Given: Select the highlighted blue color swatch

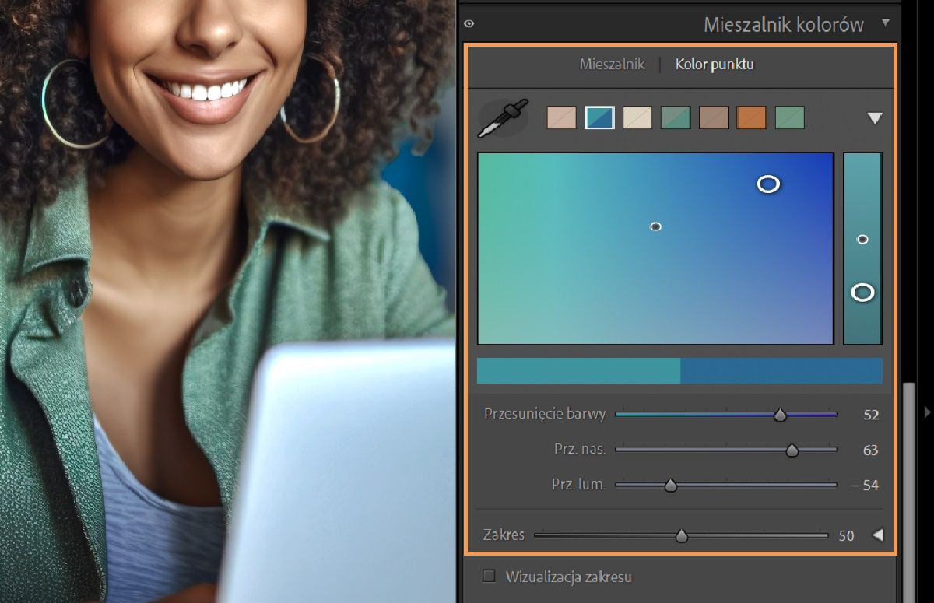Looking at the screenshot, I should coord(599,117).
